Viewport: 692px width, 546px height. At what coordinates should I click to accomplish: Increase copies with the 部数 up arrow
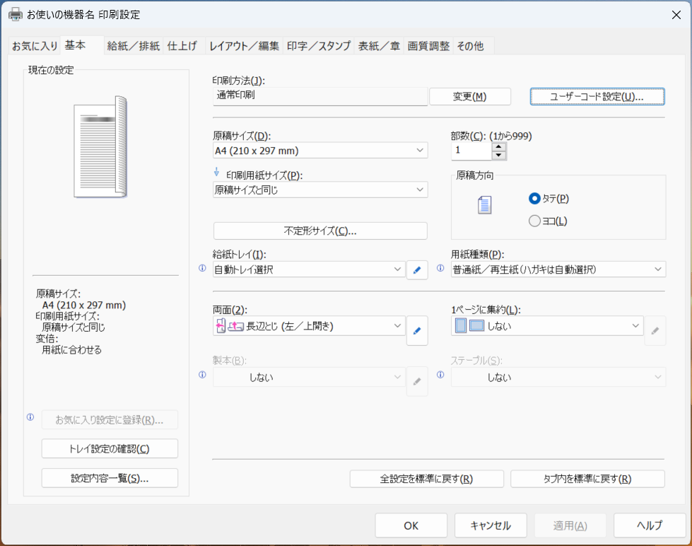tap(499, 146)
